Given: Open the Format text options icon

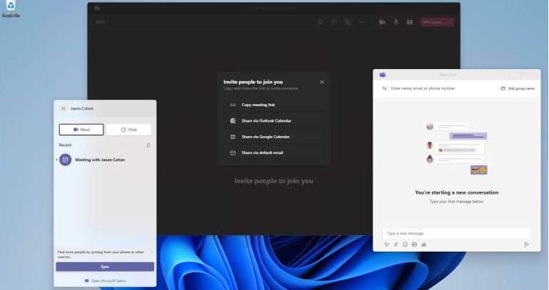Looking at the screenshot, I should (x=387, y=244).
